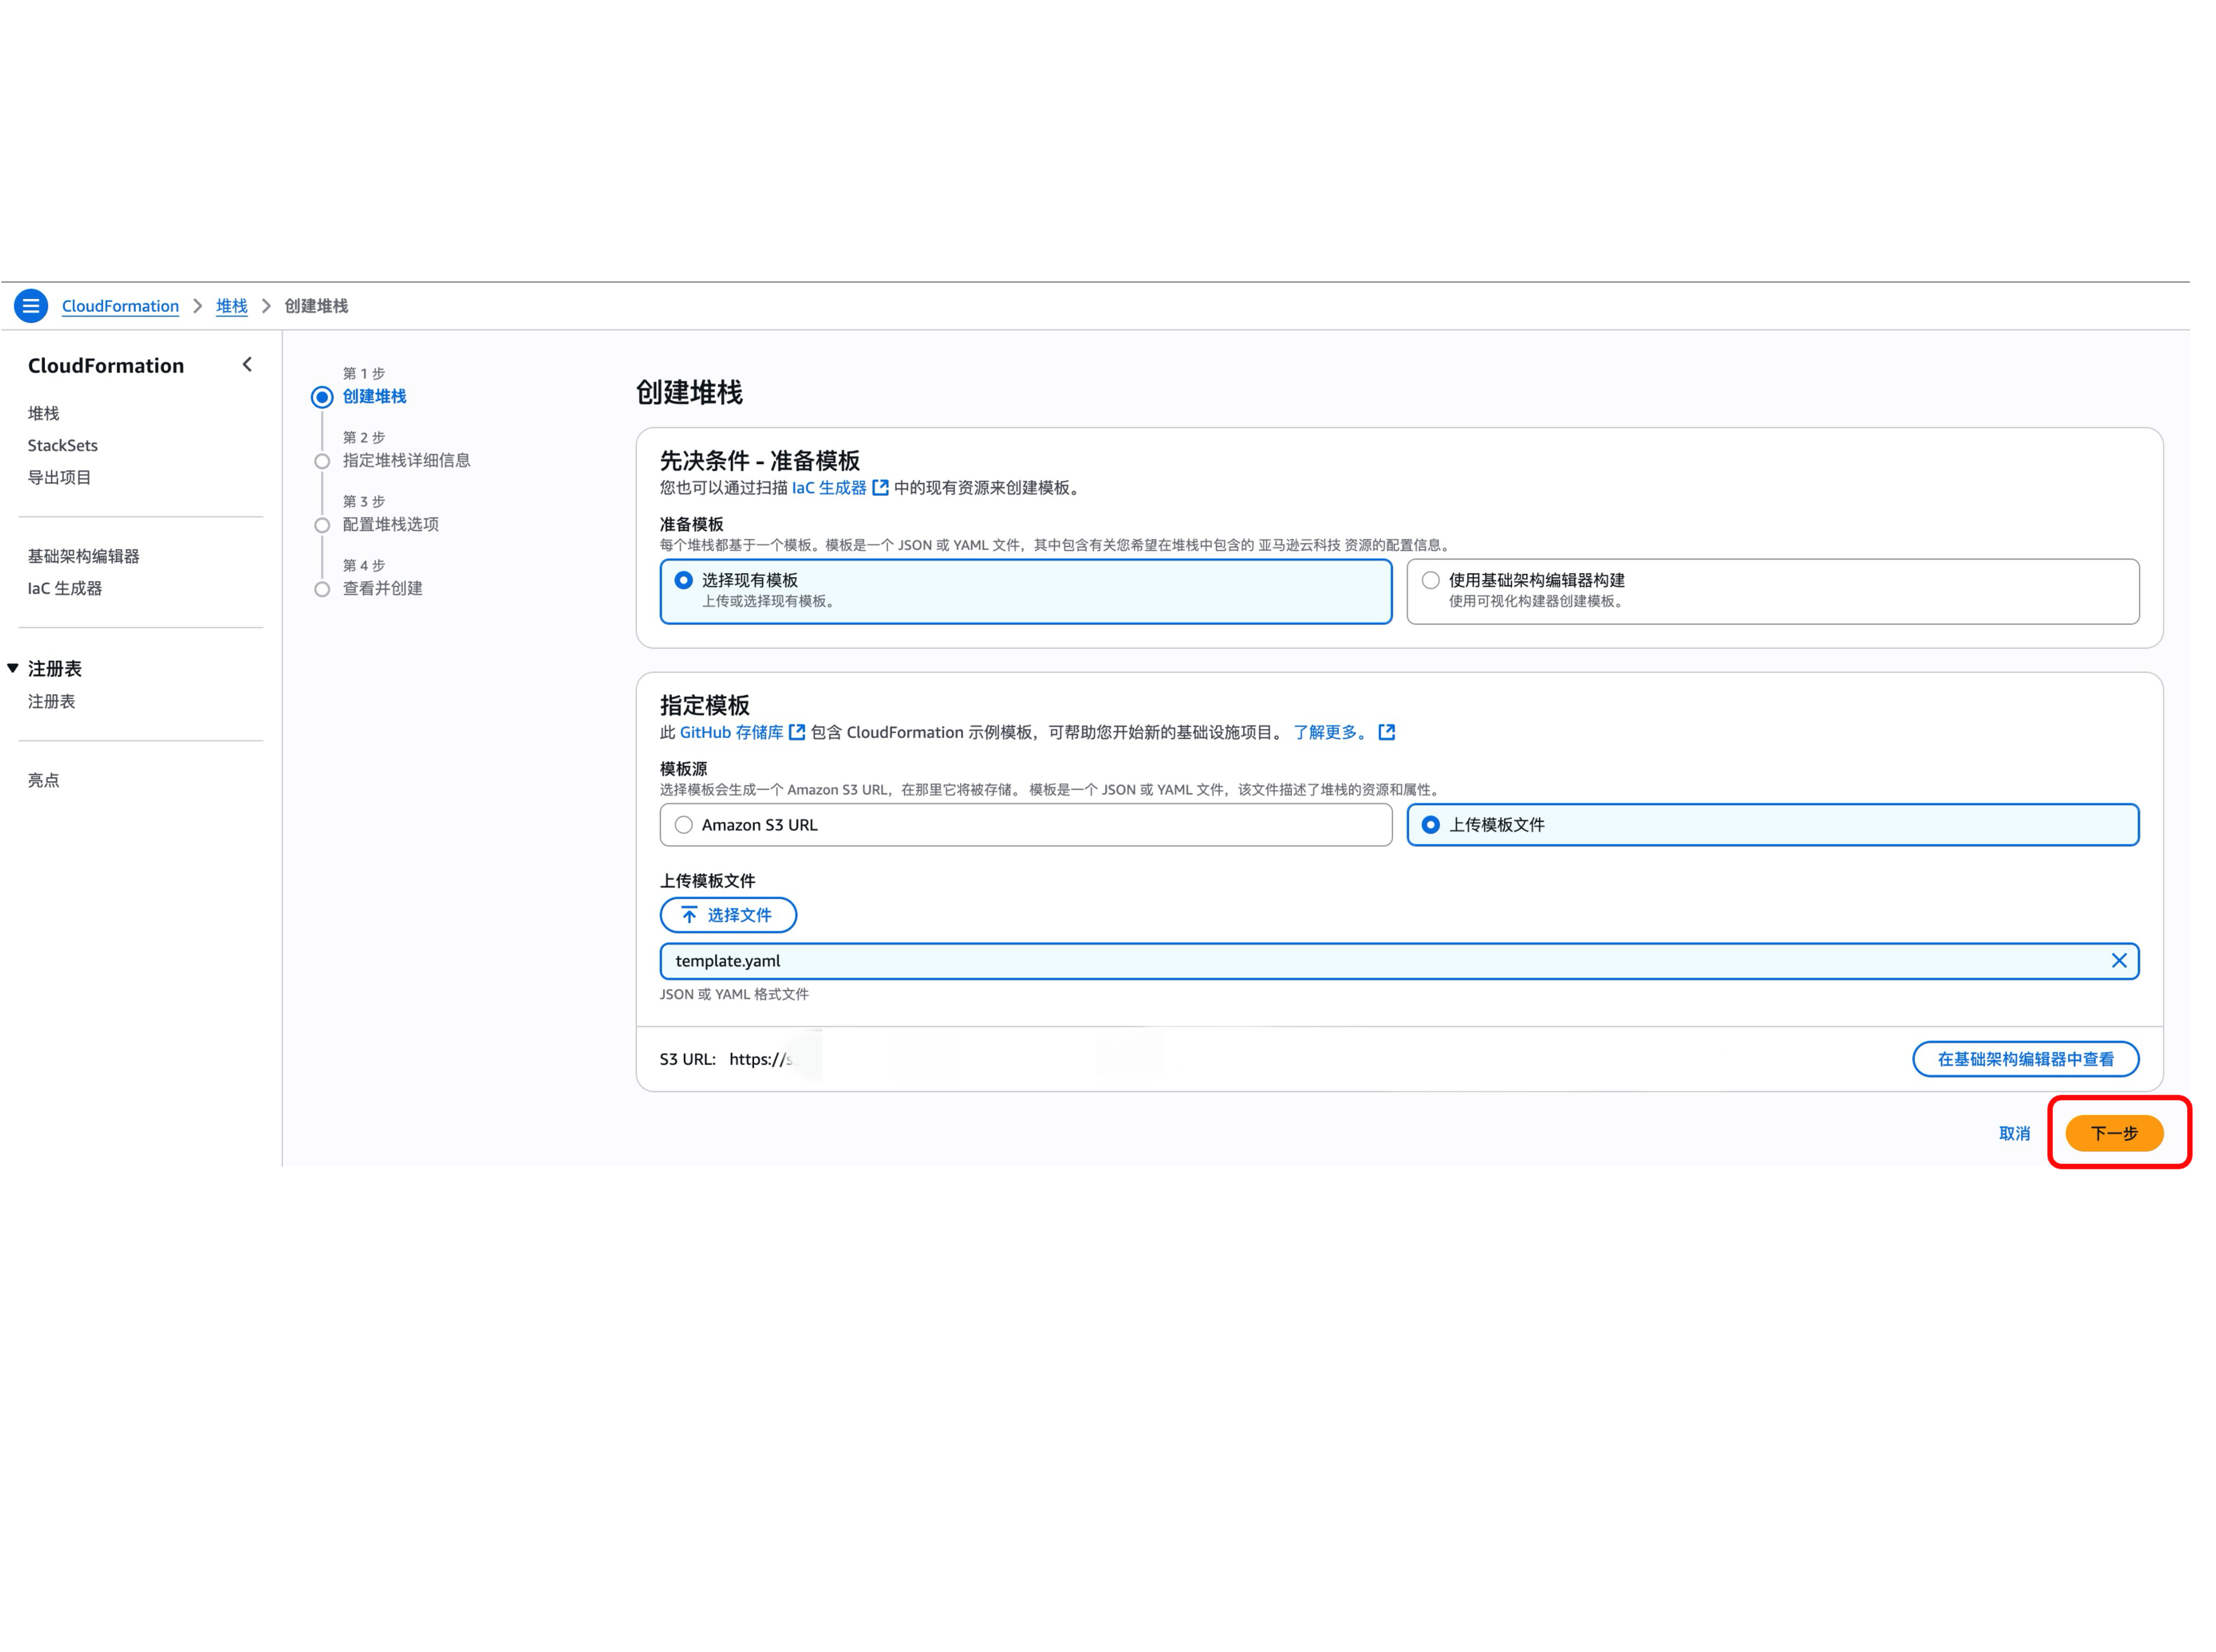Click the 创建堆栈 breadcrumb text
This screenshot has width=2216, height=1652.
pos(316,306)
